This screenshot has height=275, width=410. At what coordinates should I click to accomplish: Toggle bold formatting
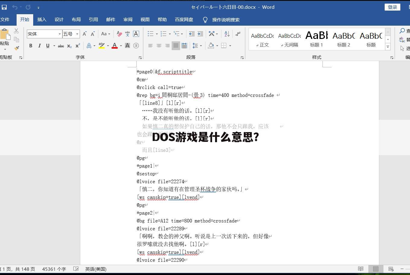click(x=30, y=46)
